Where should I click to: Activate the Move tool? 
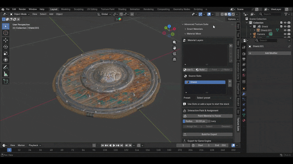click(5, 40)
